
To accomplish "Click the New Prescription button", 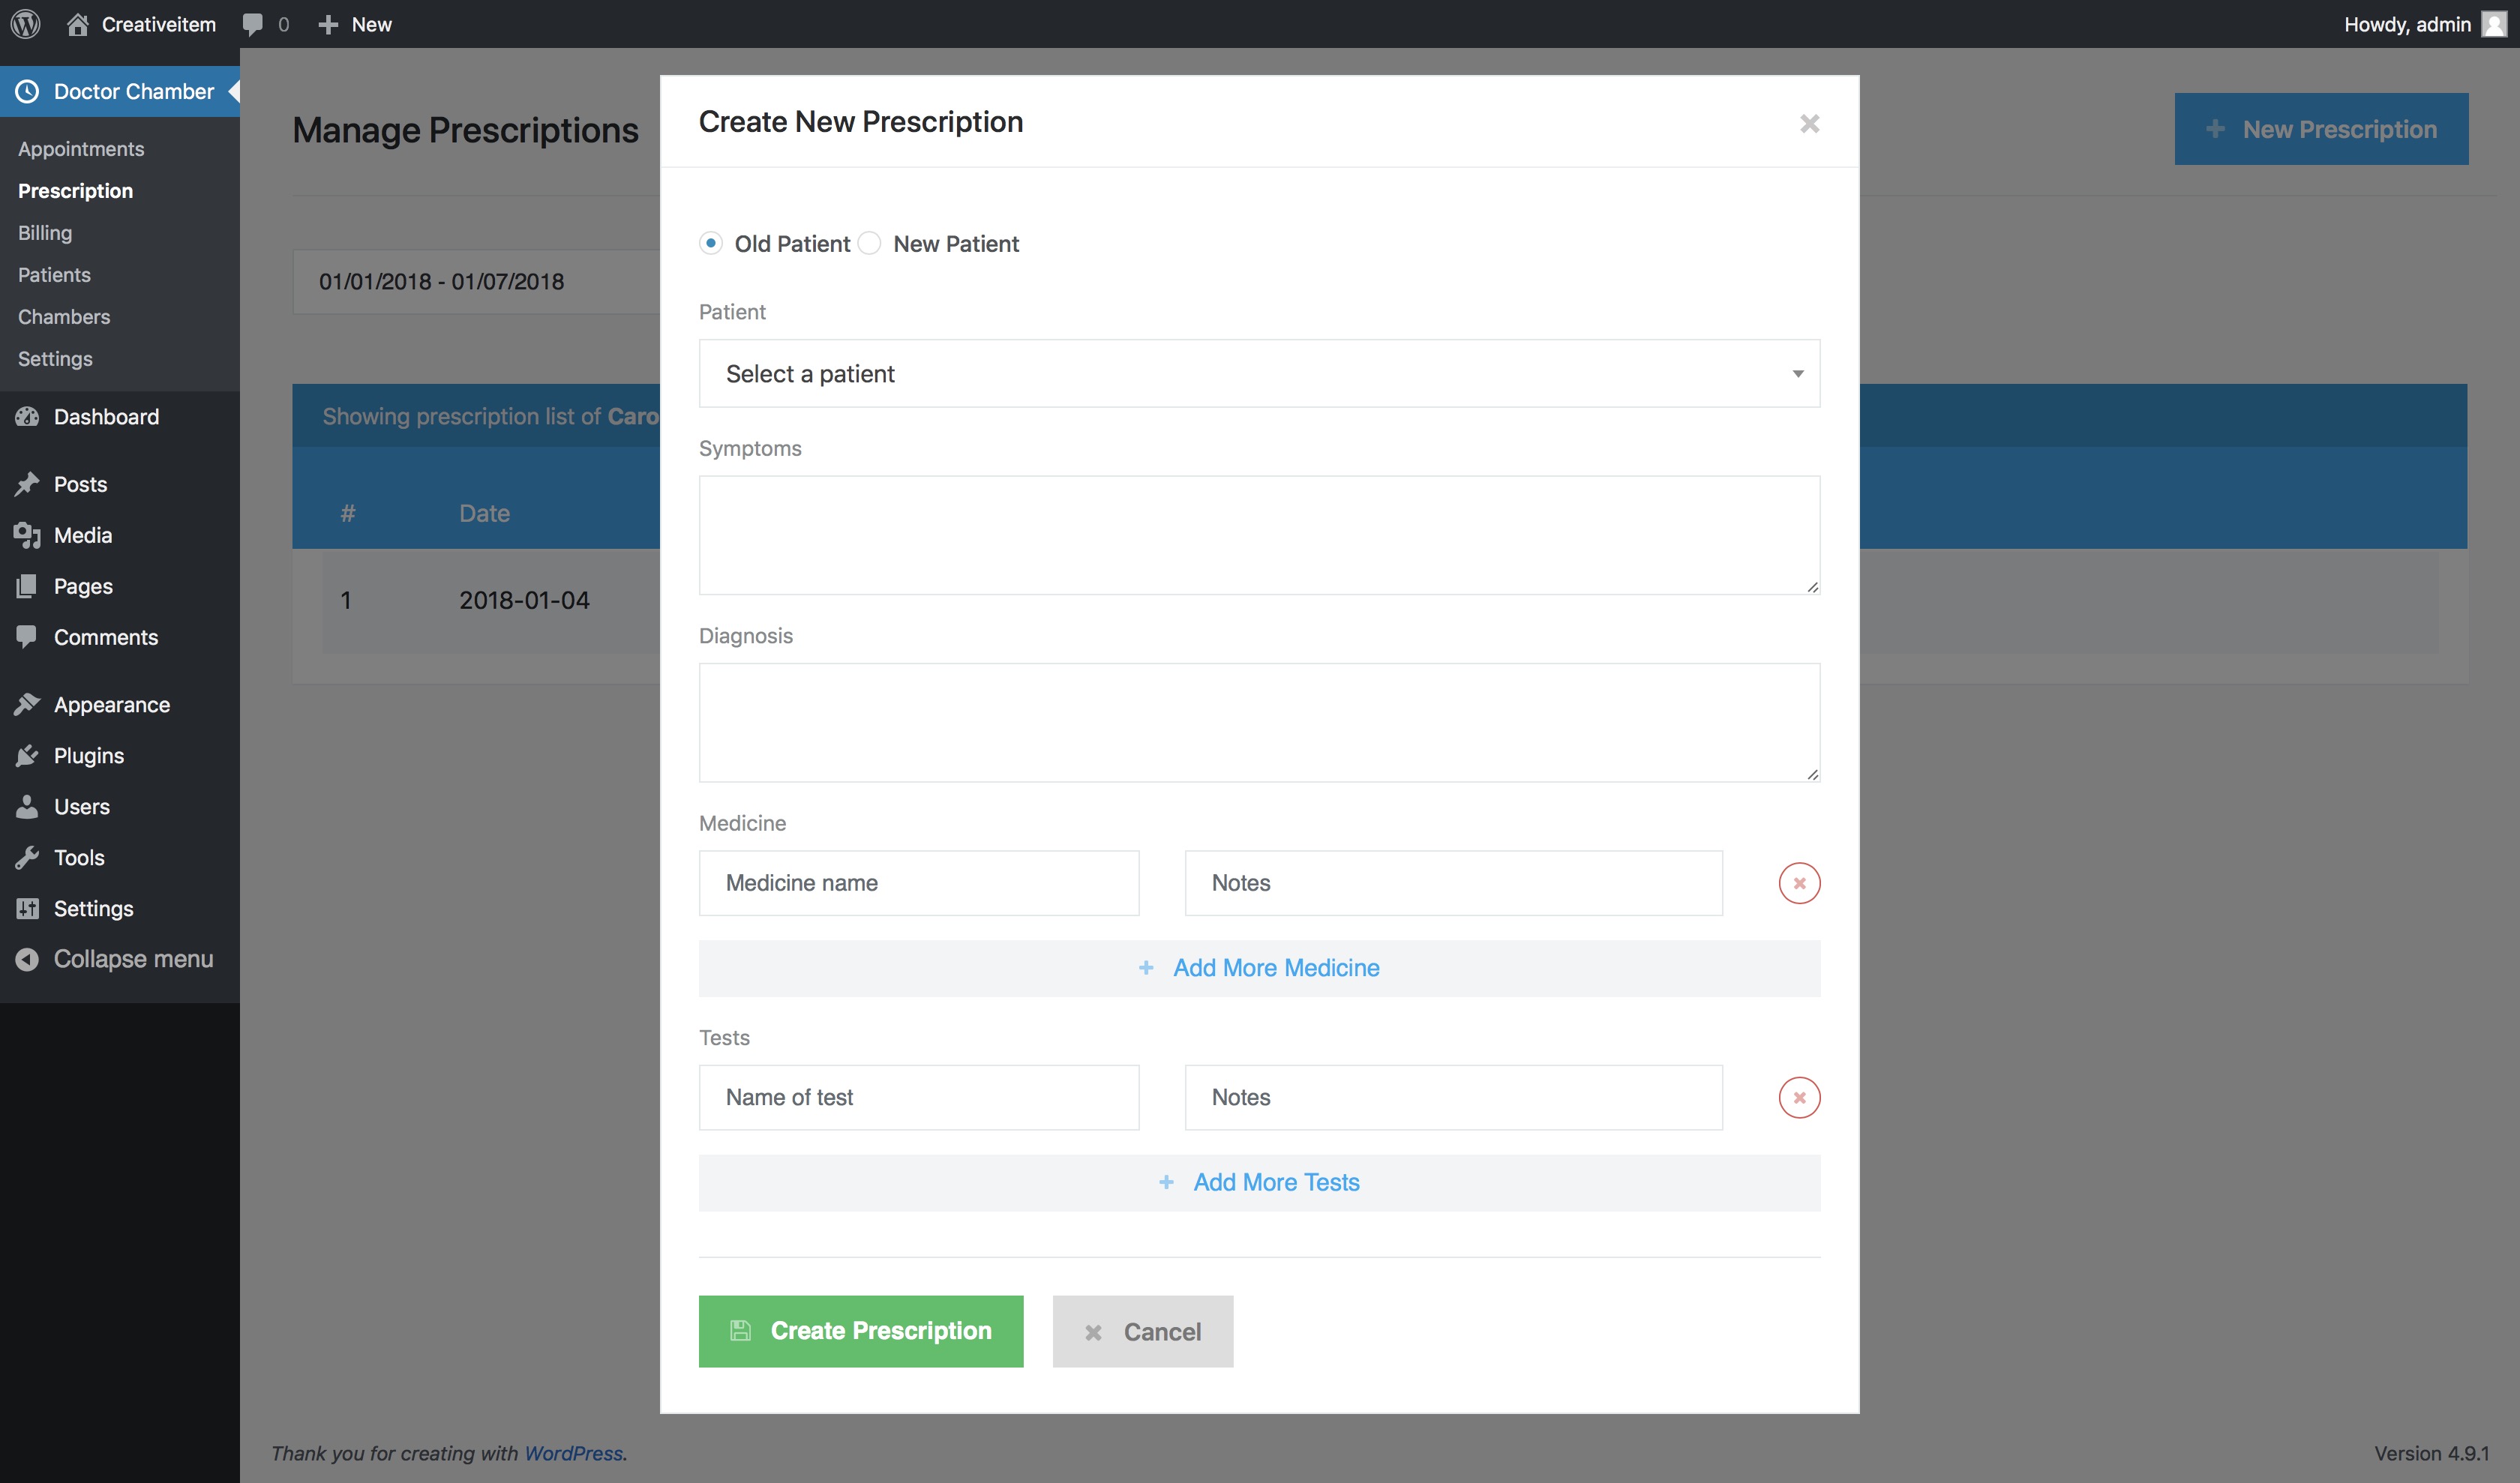I will click(2321, 129).
